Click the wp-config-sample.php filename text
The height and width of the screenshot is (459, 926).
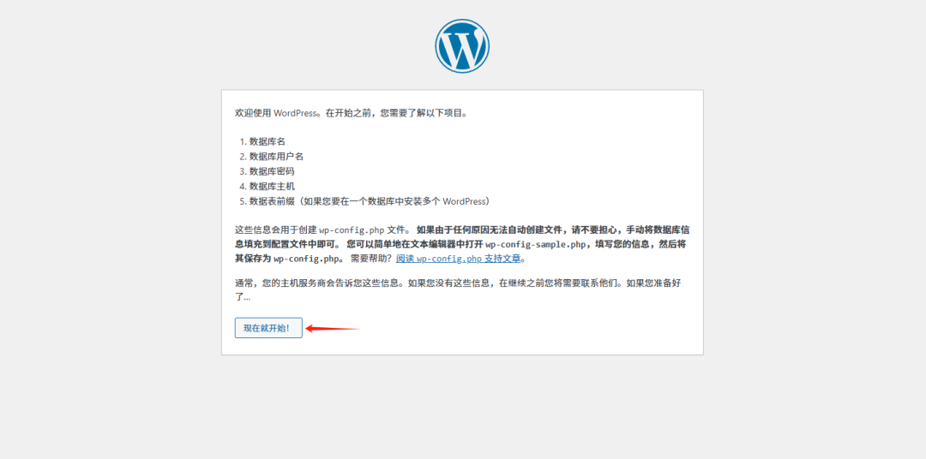pyautogui.click(x=536, y=244)
